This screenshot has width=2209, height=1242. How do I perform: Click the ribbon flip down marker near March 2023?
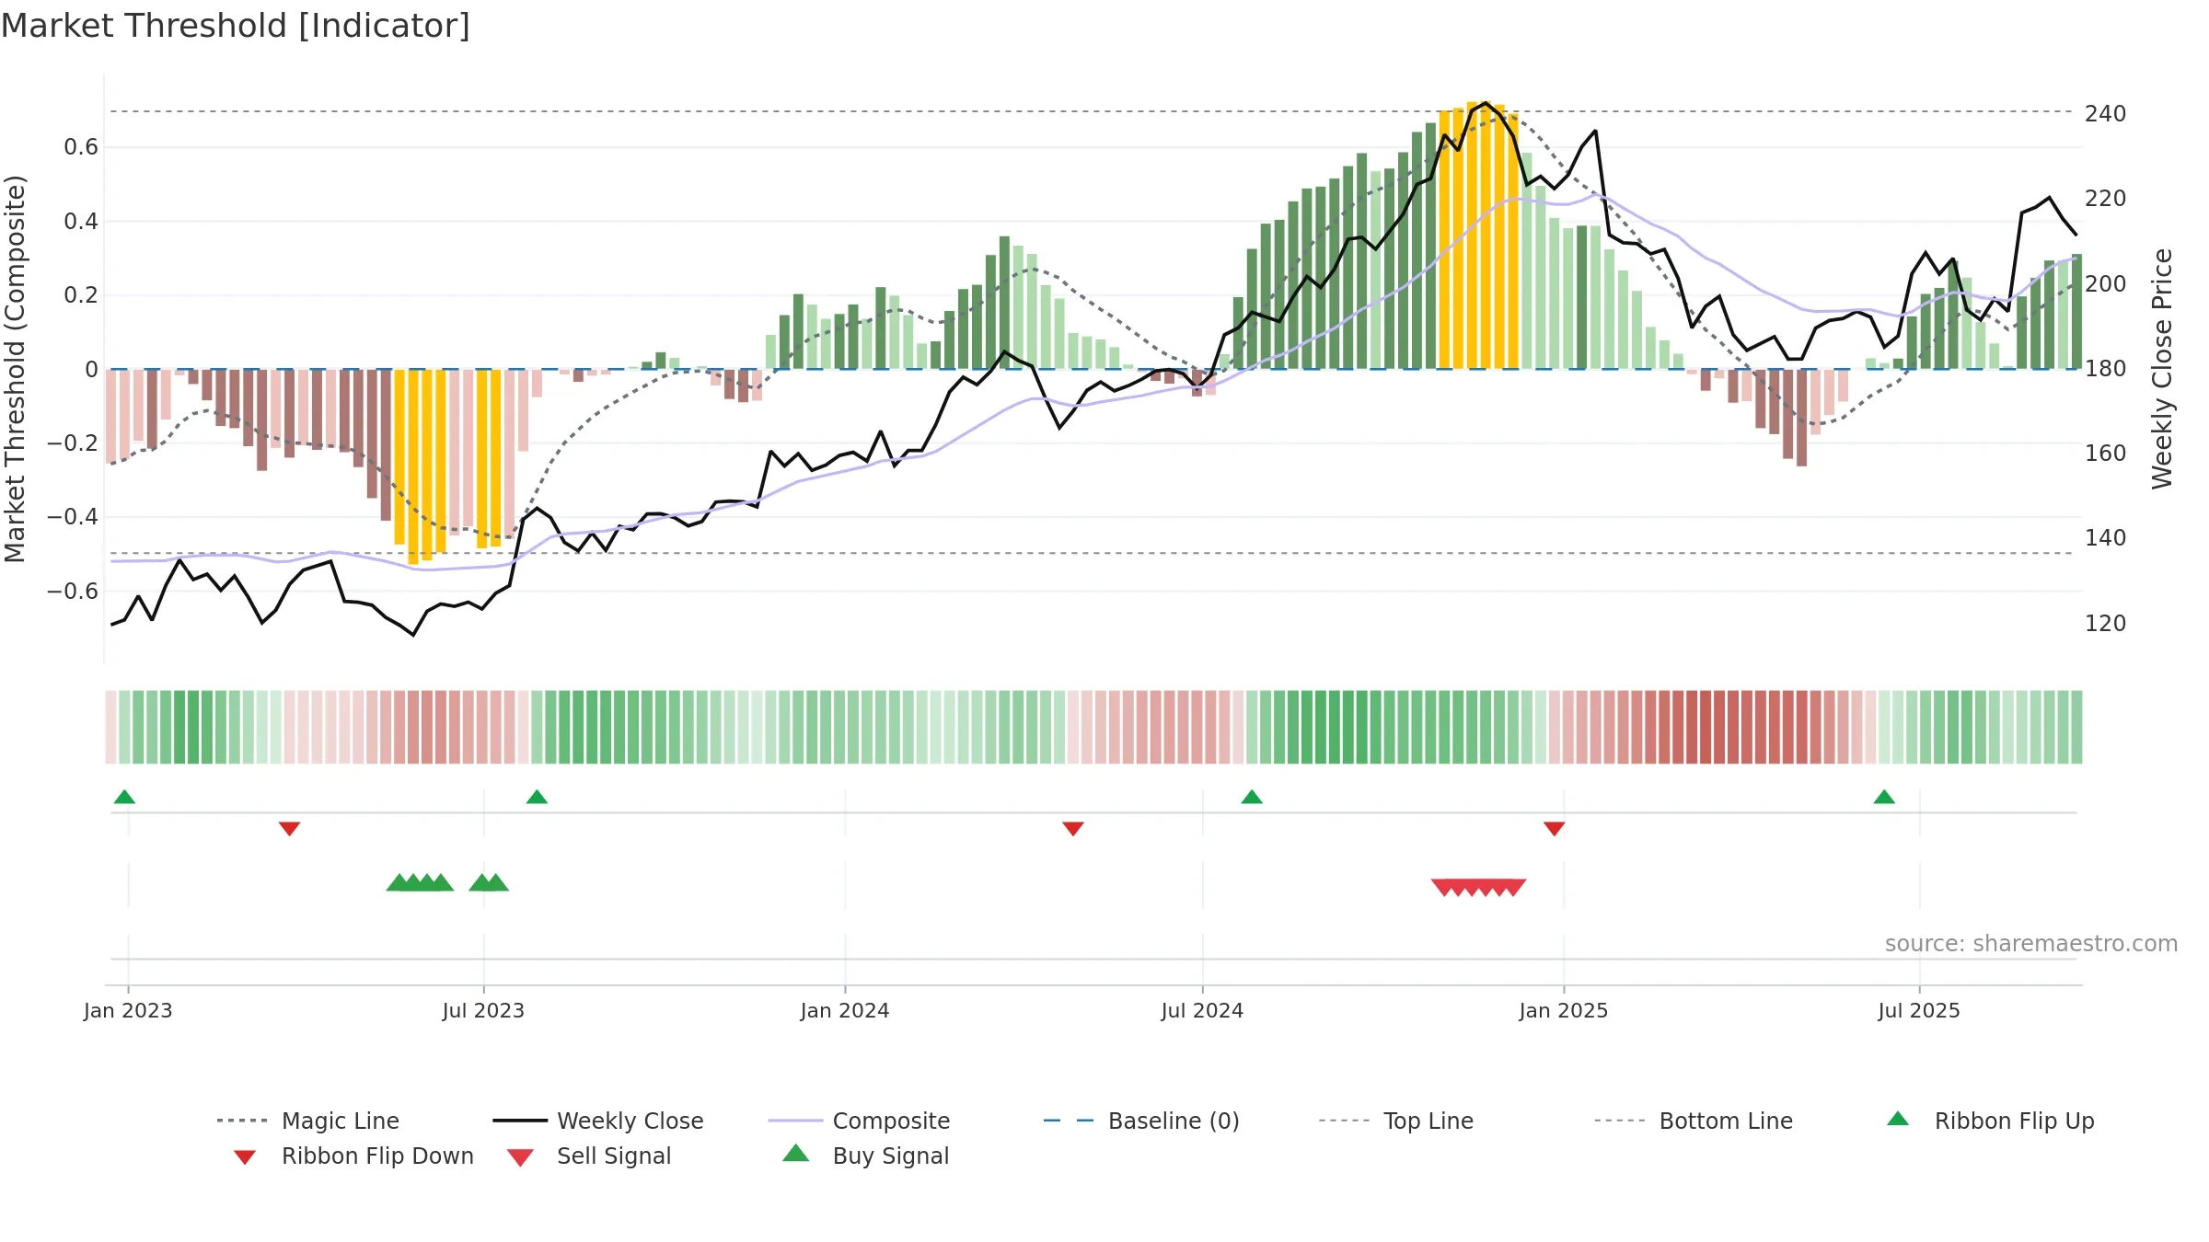coord(289,829)
